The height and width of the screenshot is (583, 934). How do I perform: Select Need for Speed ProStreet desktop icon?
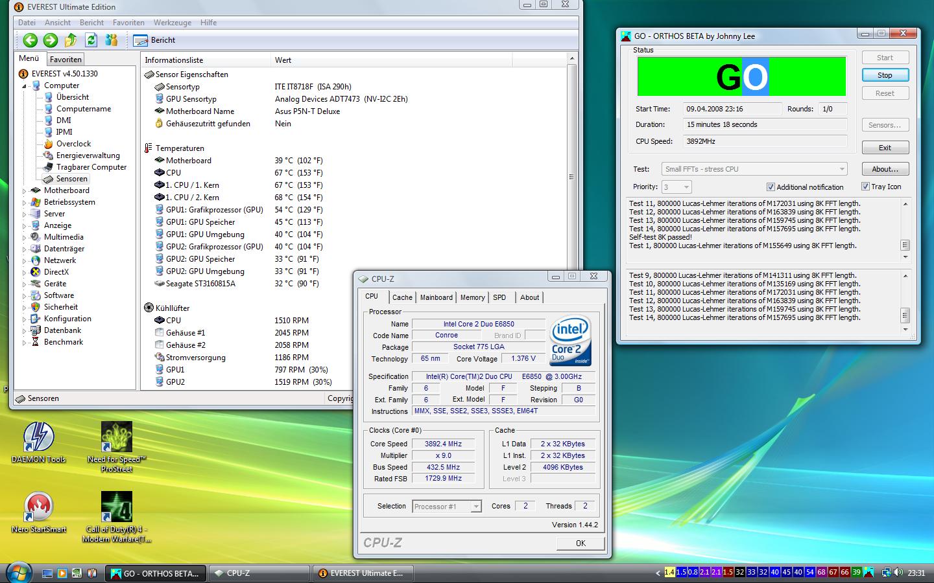point(117,437)
